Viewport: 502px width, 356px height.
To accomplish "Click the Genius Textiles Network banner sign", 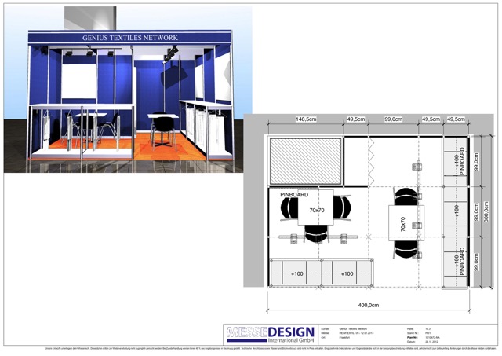I will 131,38.
